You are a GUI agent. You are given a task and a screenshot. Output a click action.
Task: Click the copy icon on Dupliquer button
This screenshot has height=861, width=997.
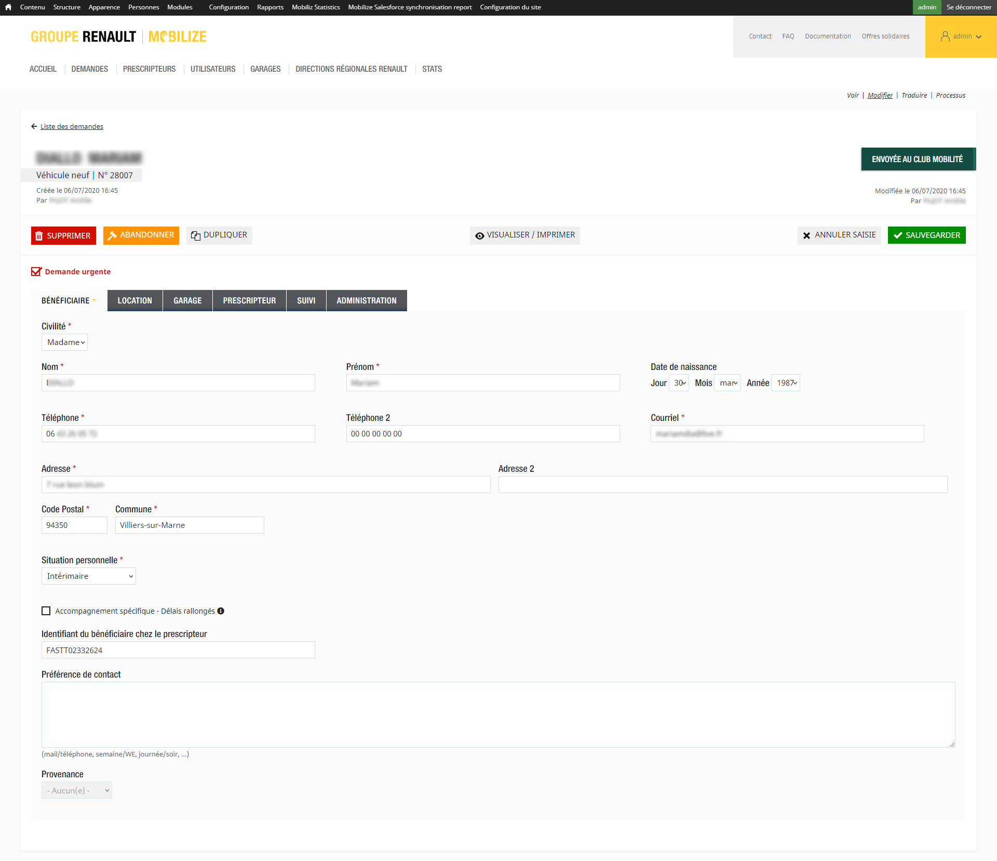click(x=196, y=235)
